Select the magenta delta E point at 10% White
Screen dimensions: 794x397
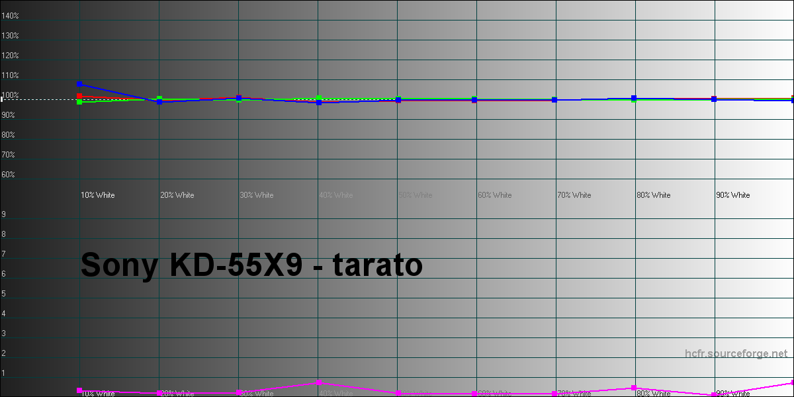(79, 390)
